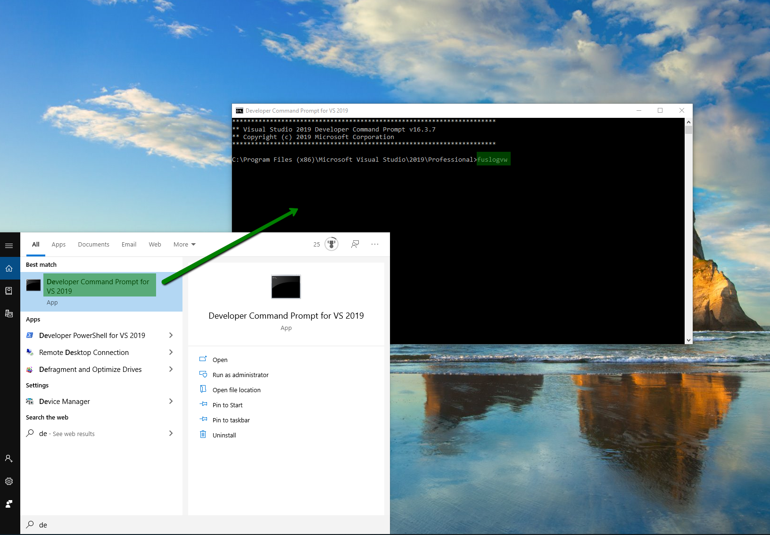Click Pin to taskbar option
Screen dimensions: 770x535
(231, 420)
